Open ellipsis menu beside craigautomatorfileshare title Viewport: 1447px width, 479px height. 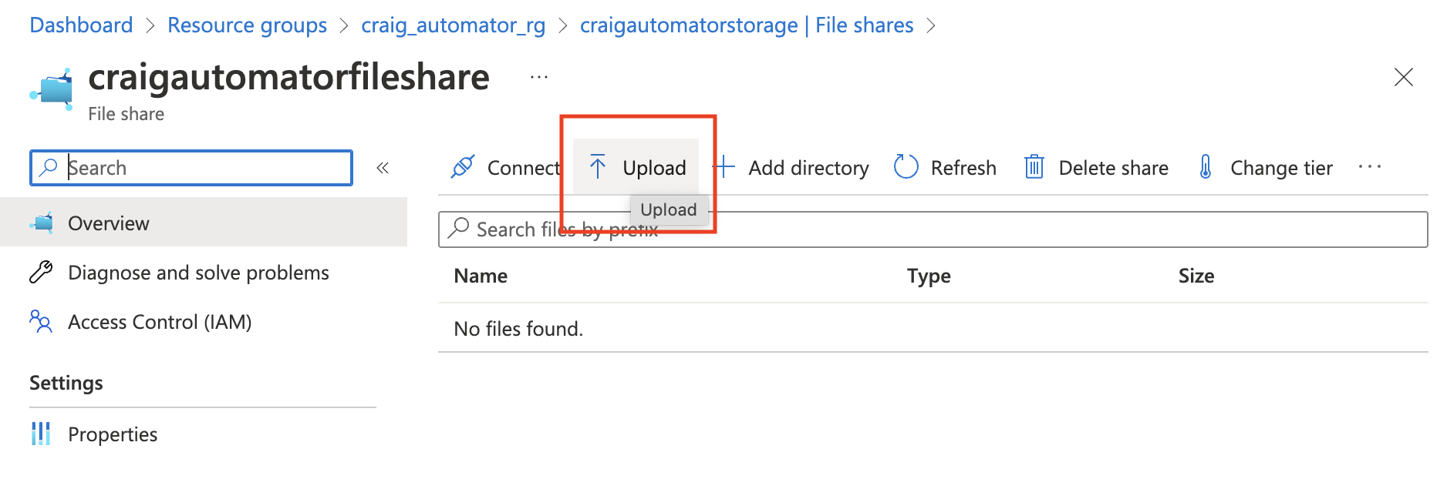[539, 77]
